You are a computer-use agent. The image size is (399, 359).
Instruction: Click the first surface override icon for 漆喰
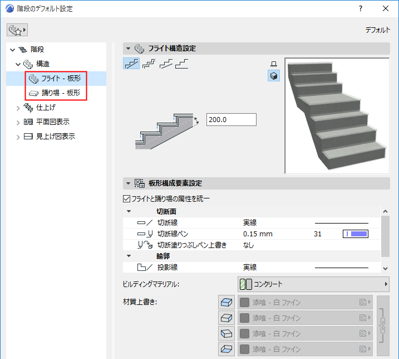[x=226, y=302]
